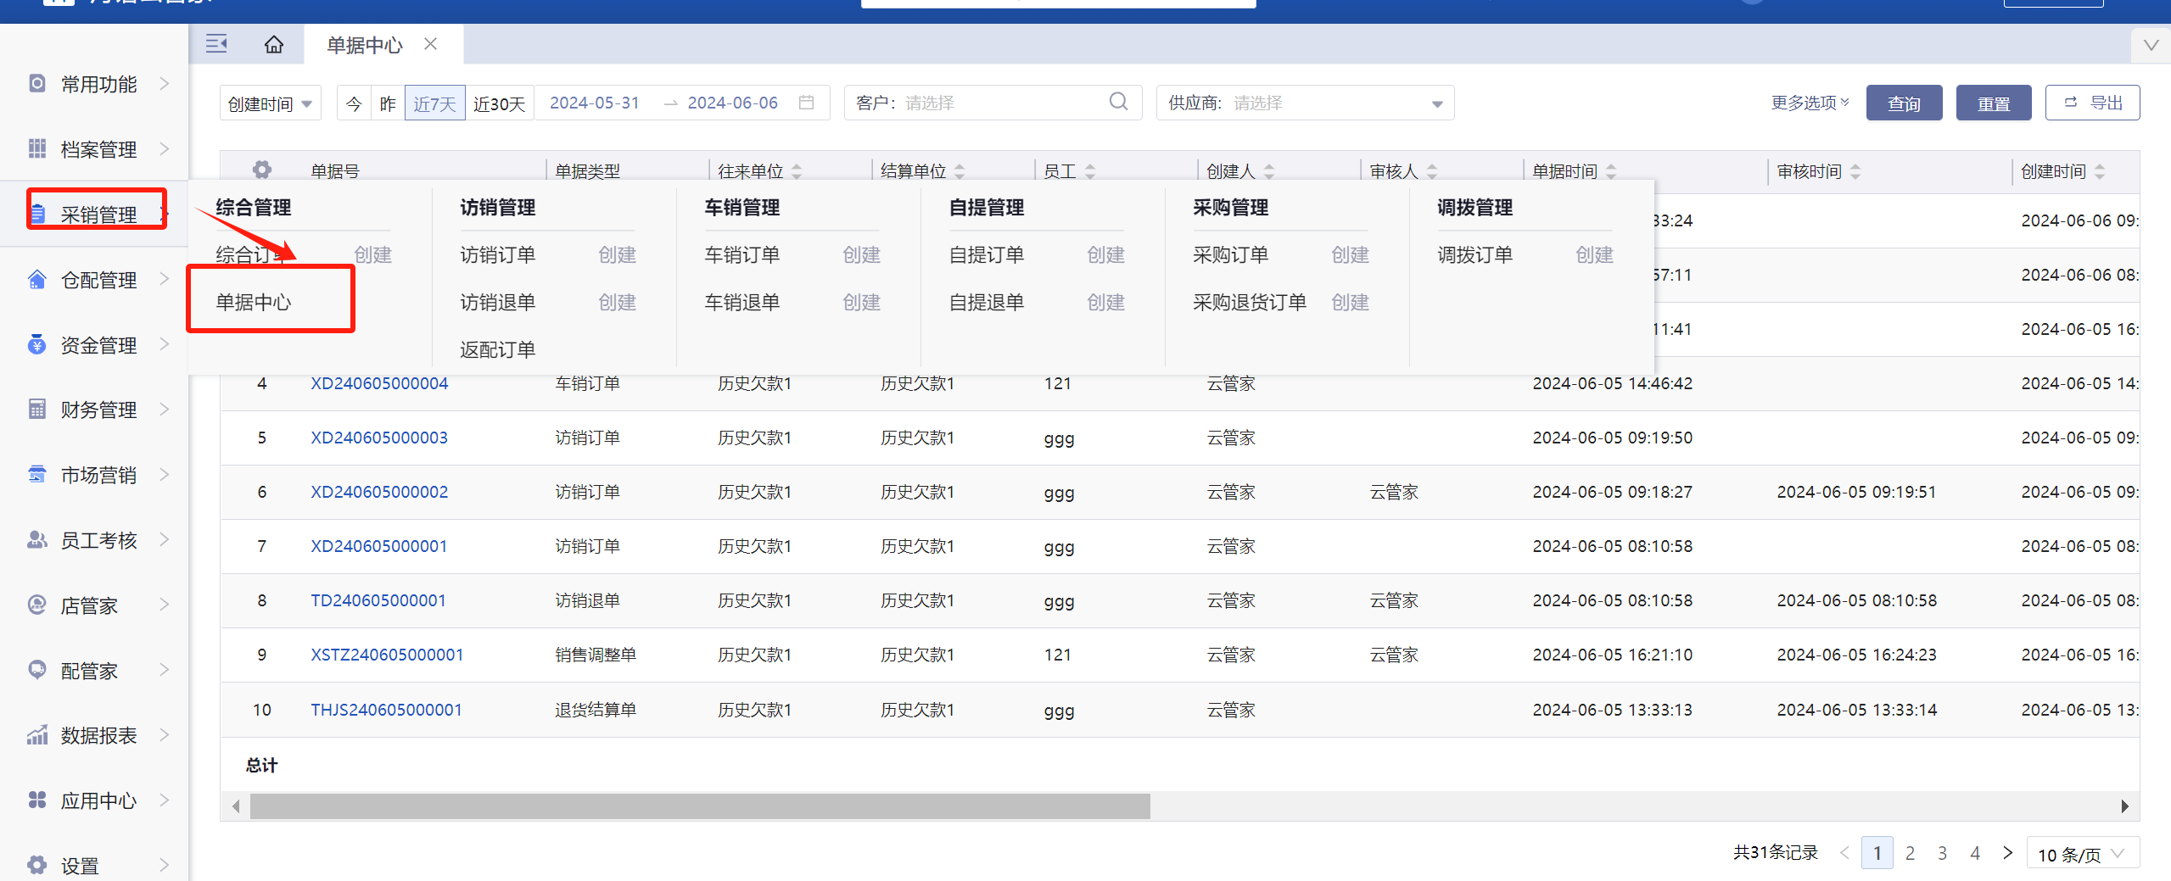Open 数据报表 chart icon in sidebar
2171x881 pixels.
[x=37, y=735]
